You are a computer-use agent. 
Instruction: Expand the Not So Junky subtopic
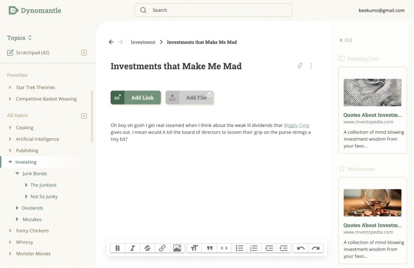[26, 196]
